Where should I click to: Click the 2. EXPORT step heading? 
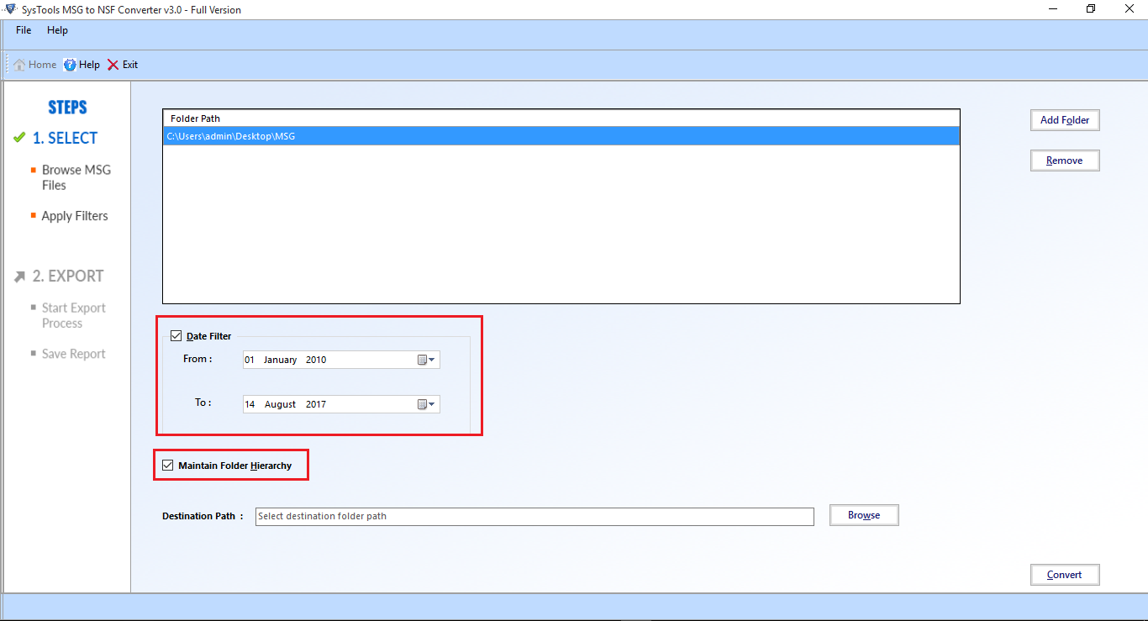click(x=68, y=276)
